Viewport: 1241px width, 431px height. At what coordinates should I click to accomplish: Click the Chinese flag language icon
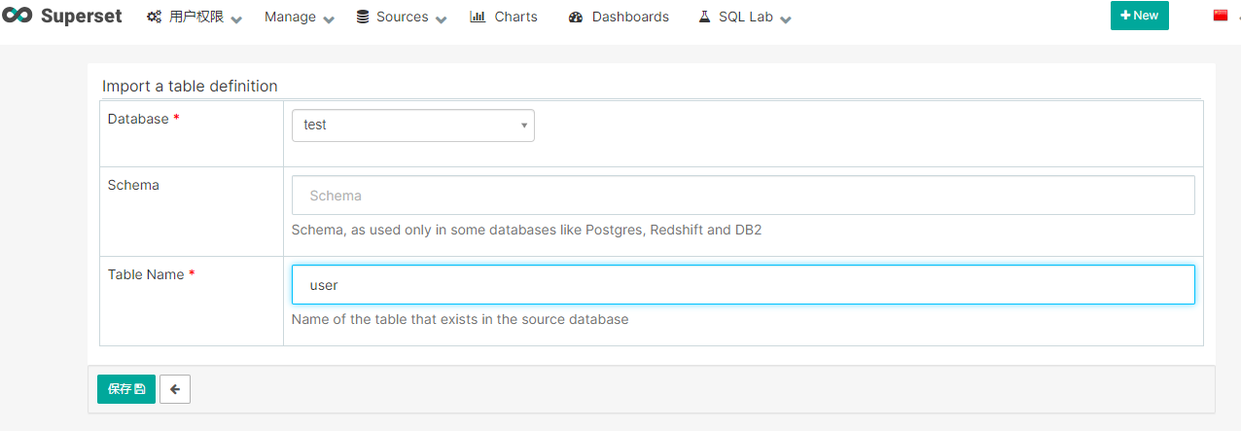[1221, 16]
